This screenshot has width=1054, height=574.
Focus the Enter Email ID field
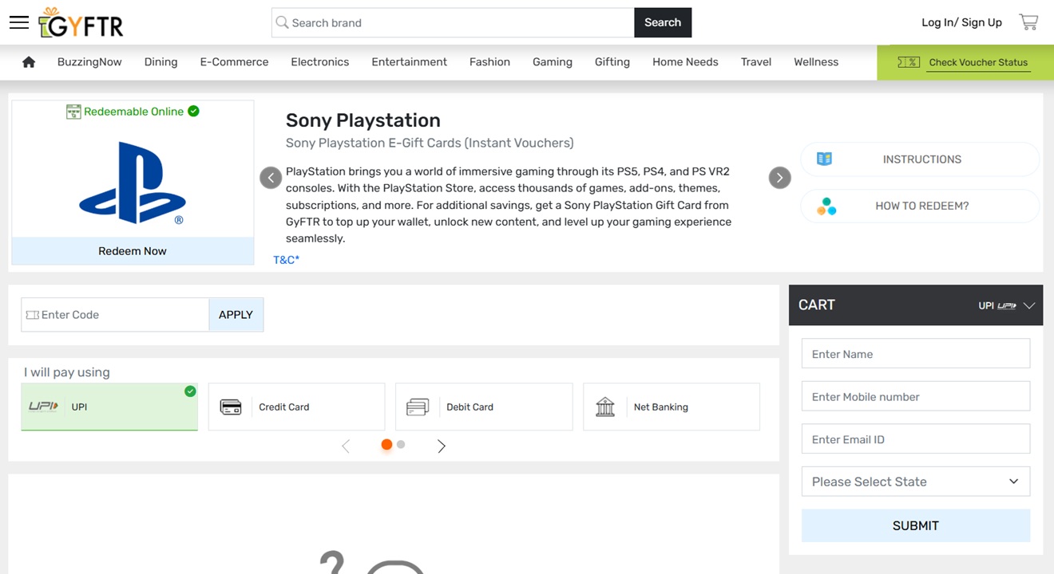click(916, 439)
